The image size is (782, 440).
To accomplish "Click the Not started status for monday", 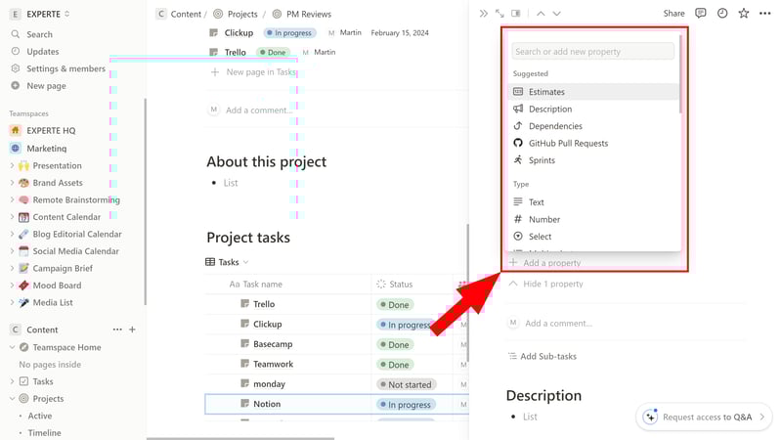I will (406, 384).
